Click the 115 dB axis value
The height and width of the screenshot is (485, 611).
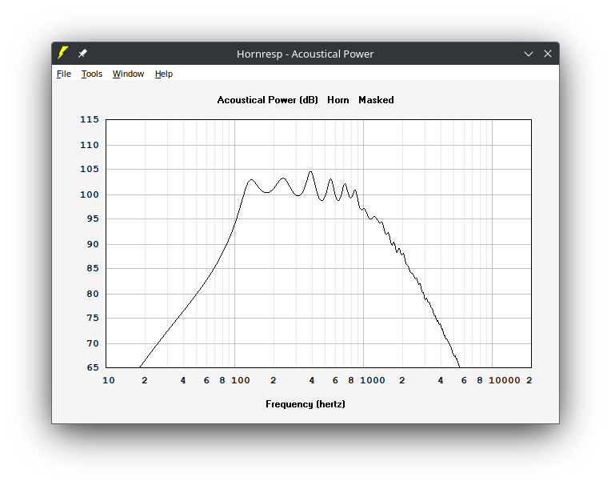click(x=90, y=120)
